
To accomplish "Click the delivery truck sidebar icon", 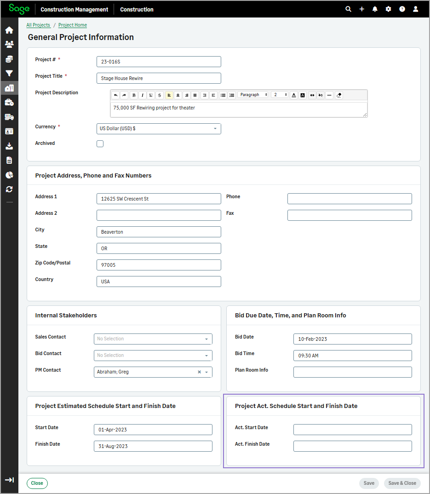I will click(9, 117).
